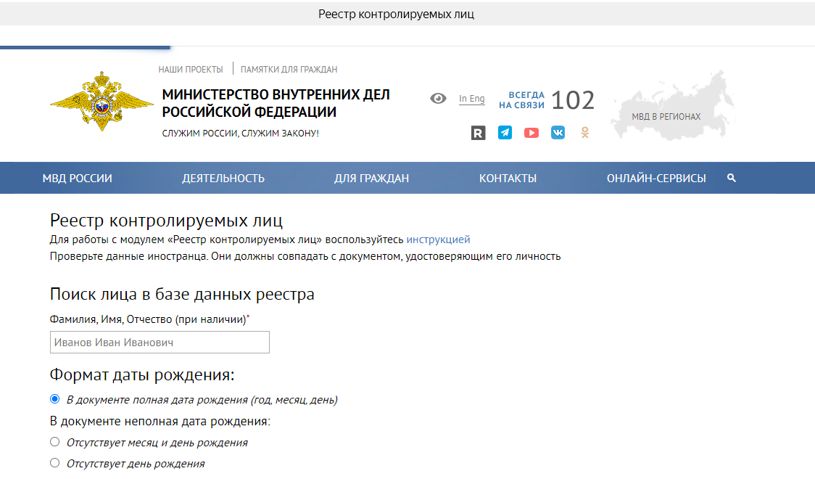
Task: Open the ОНЛАЙН-СЕРВИСЫ menu item
Action: point(656,179)
